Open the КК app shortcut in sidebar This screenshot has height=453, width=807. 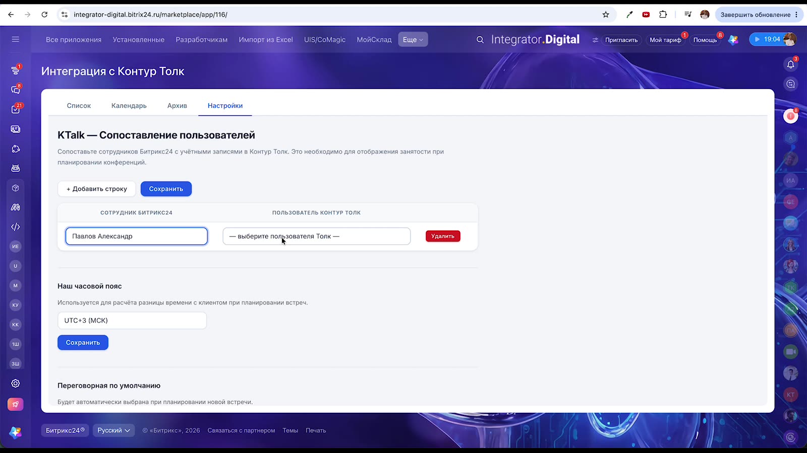point(16,325)
